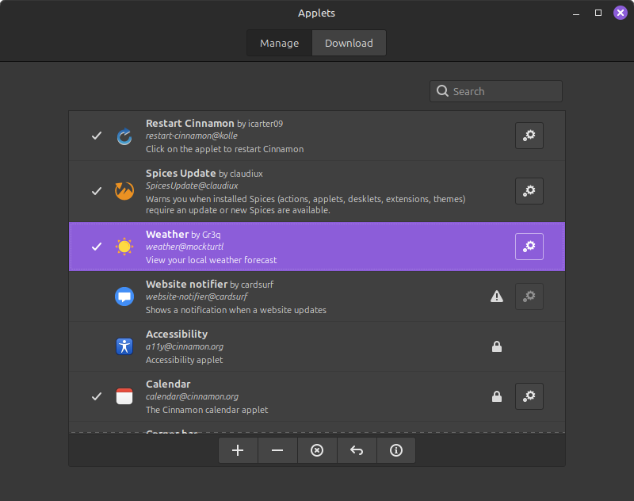634x501 pixels.
Task: Open Spices Update configuration gear
Action: (x=529, y=191)
